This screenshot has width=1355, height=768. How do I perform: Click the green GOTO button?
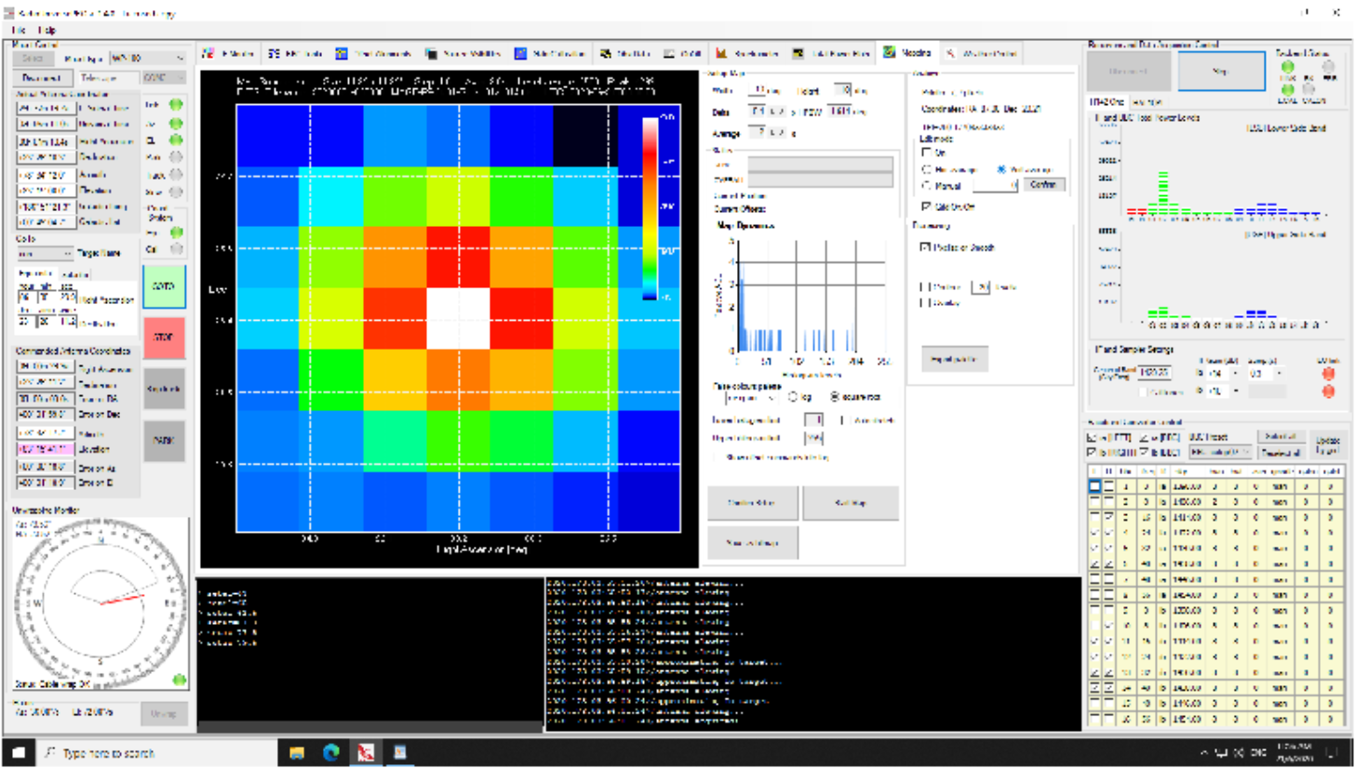pos(164,287)
